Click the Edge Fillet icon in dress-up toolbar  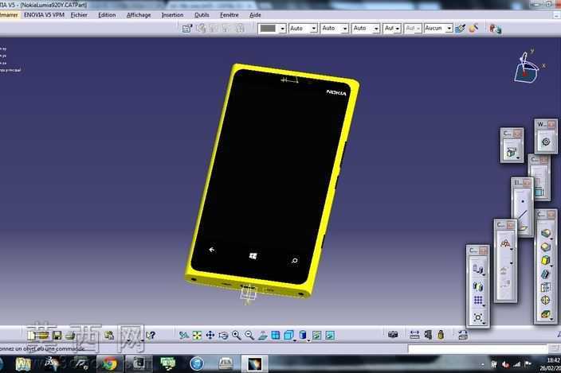click(545, 233)
